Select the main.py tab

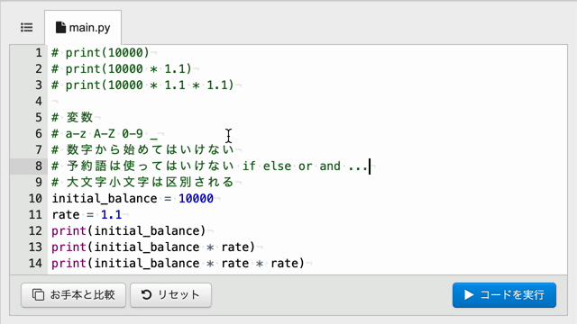click(x=83, y=28)
